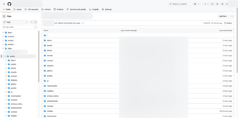
Task: Open the Actions tab
Action: [x=46, y=9]
